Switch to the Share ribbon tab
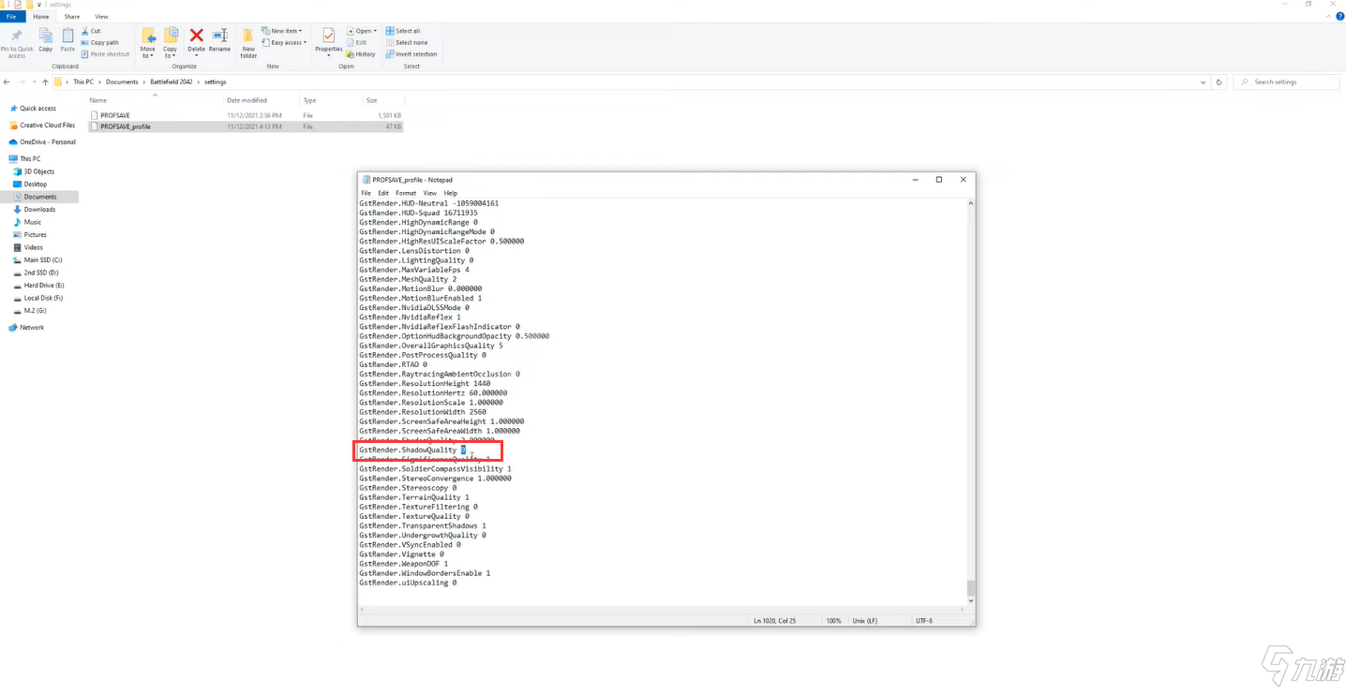The height and width of the screenshot is (693, 1346). 72,17
